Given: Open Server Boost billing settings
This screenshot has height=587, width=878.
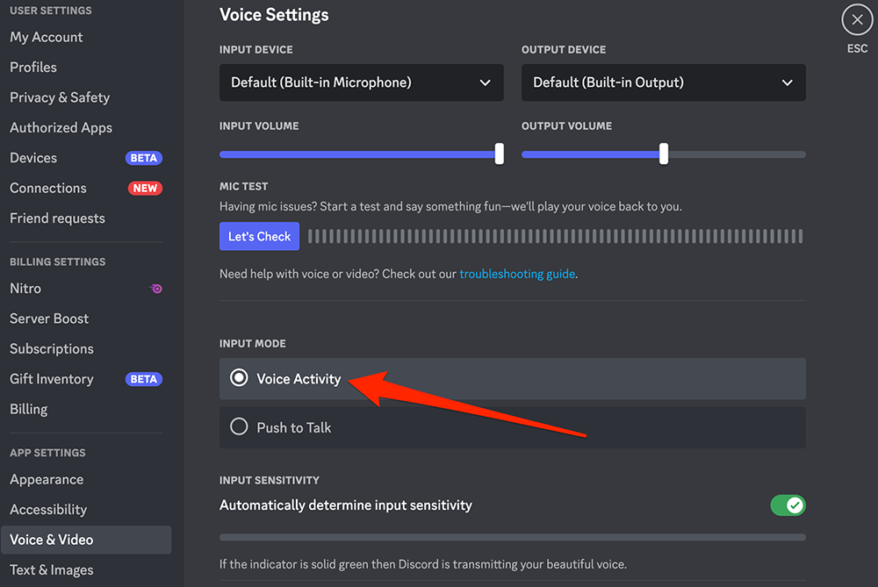Looking at the screenshot, I should click(49, 319).
